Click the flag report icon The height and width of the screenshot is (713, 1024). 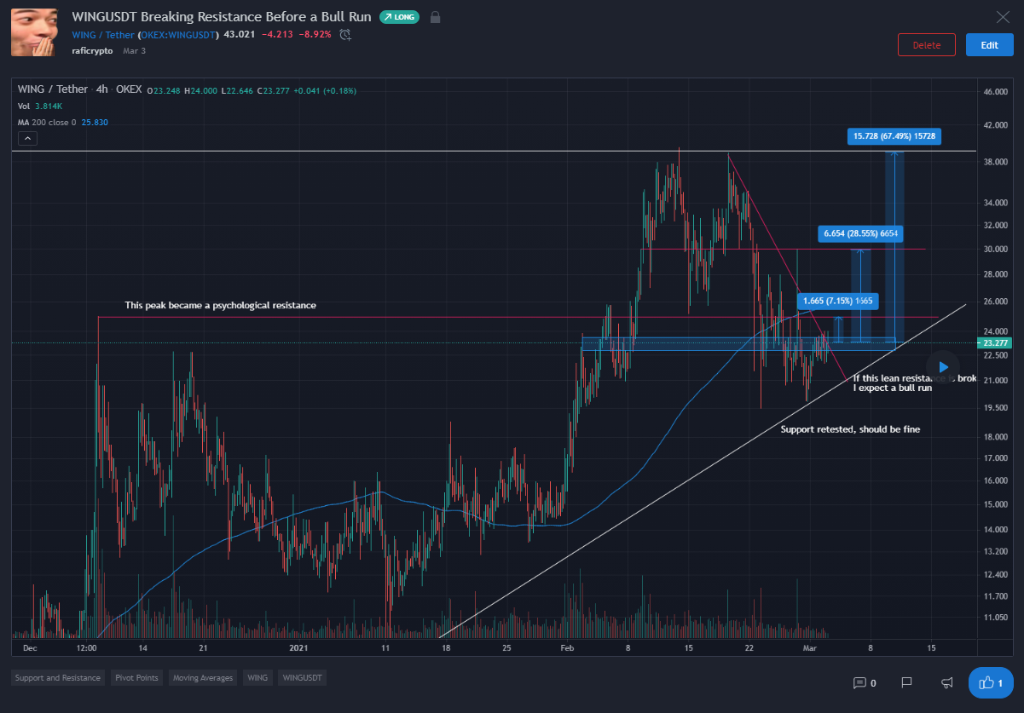click(906, 682)
